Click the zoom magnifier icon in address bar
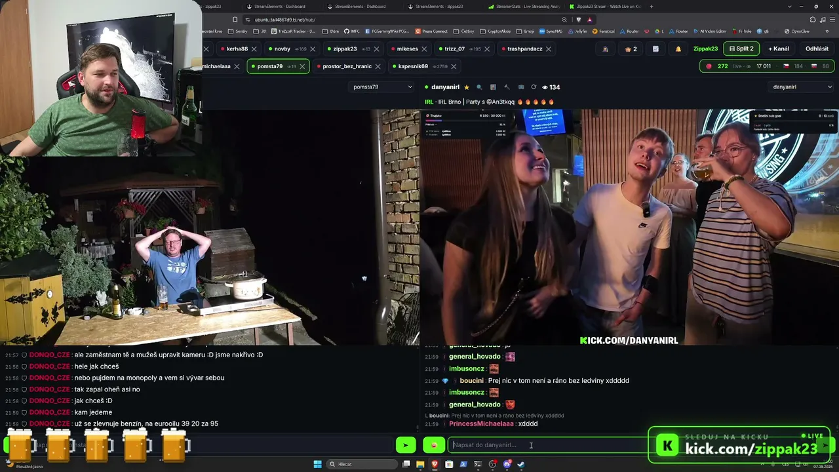This screenshot has height=472, width=839. tap(564, 20)
